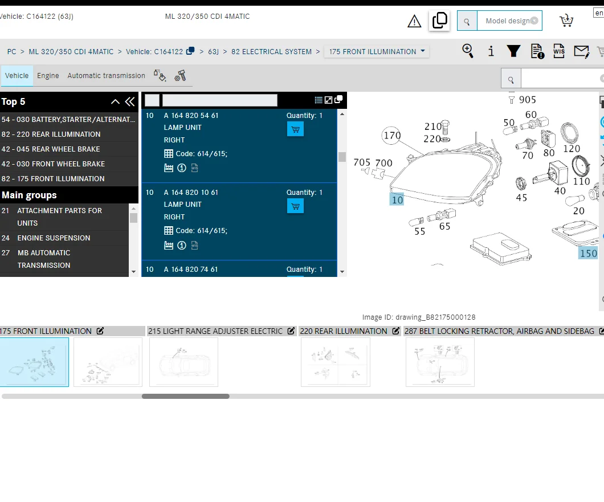Switch to the Engine tab
The height and width of the screenshot is (502, 604).
[48, 76]
